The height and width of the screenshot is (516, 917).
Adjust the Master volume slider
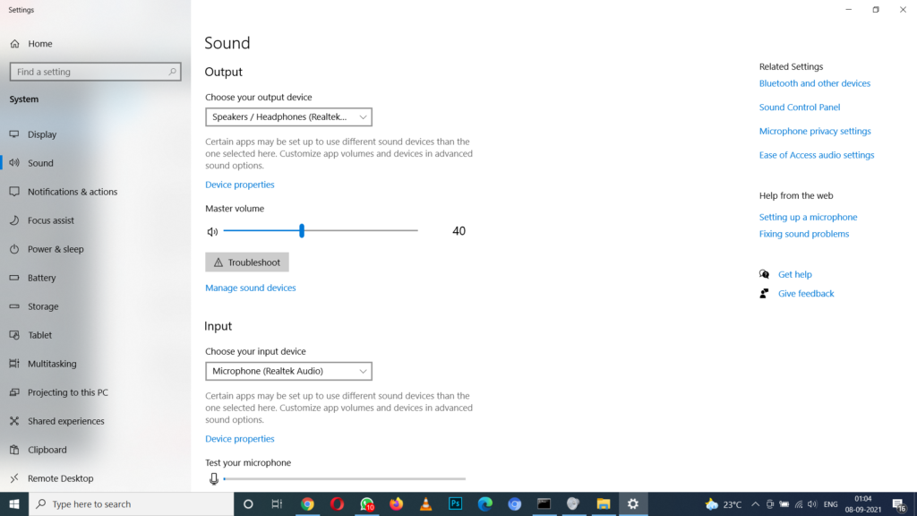(x=302, y=230)
